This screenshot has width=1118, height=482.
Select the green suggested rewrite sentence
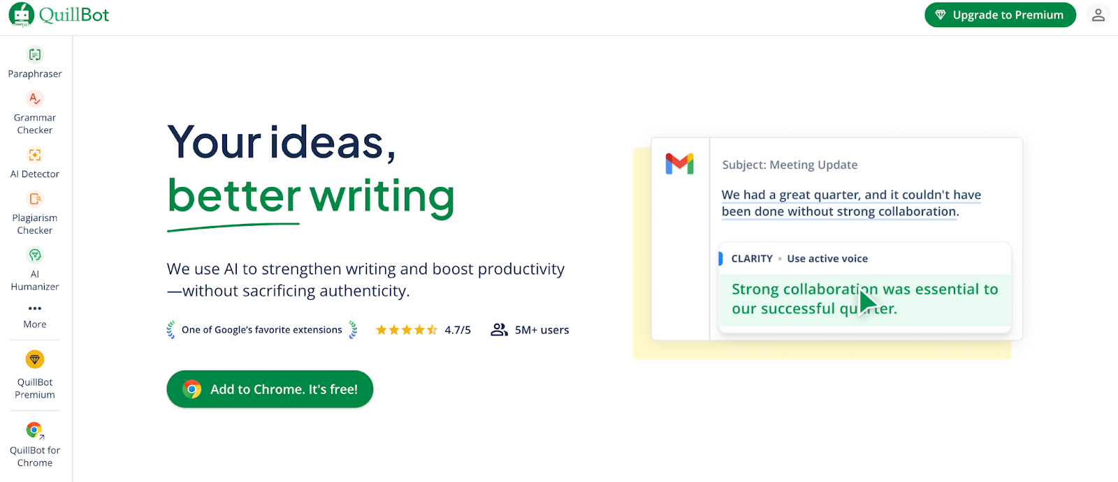click(x=864, y=299)
